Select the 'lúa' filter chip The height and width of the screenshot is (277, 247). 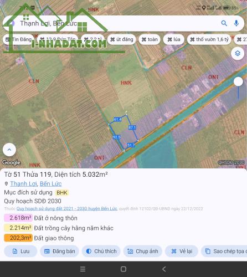[x=174, y=39]
